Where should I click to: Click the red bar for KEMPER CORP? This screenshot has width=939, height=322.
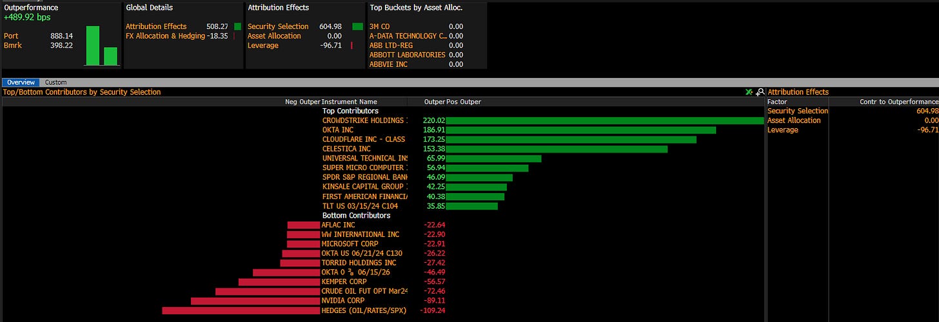pyautogui.click(x=279, y=282)
